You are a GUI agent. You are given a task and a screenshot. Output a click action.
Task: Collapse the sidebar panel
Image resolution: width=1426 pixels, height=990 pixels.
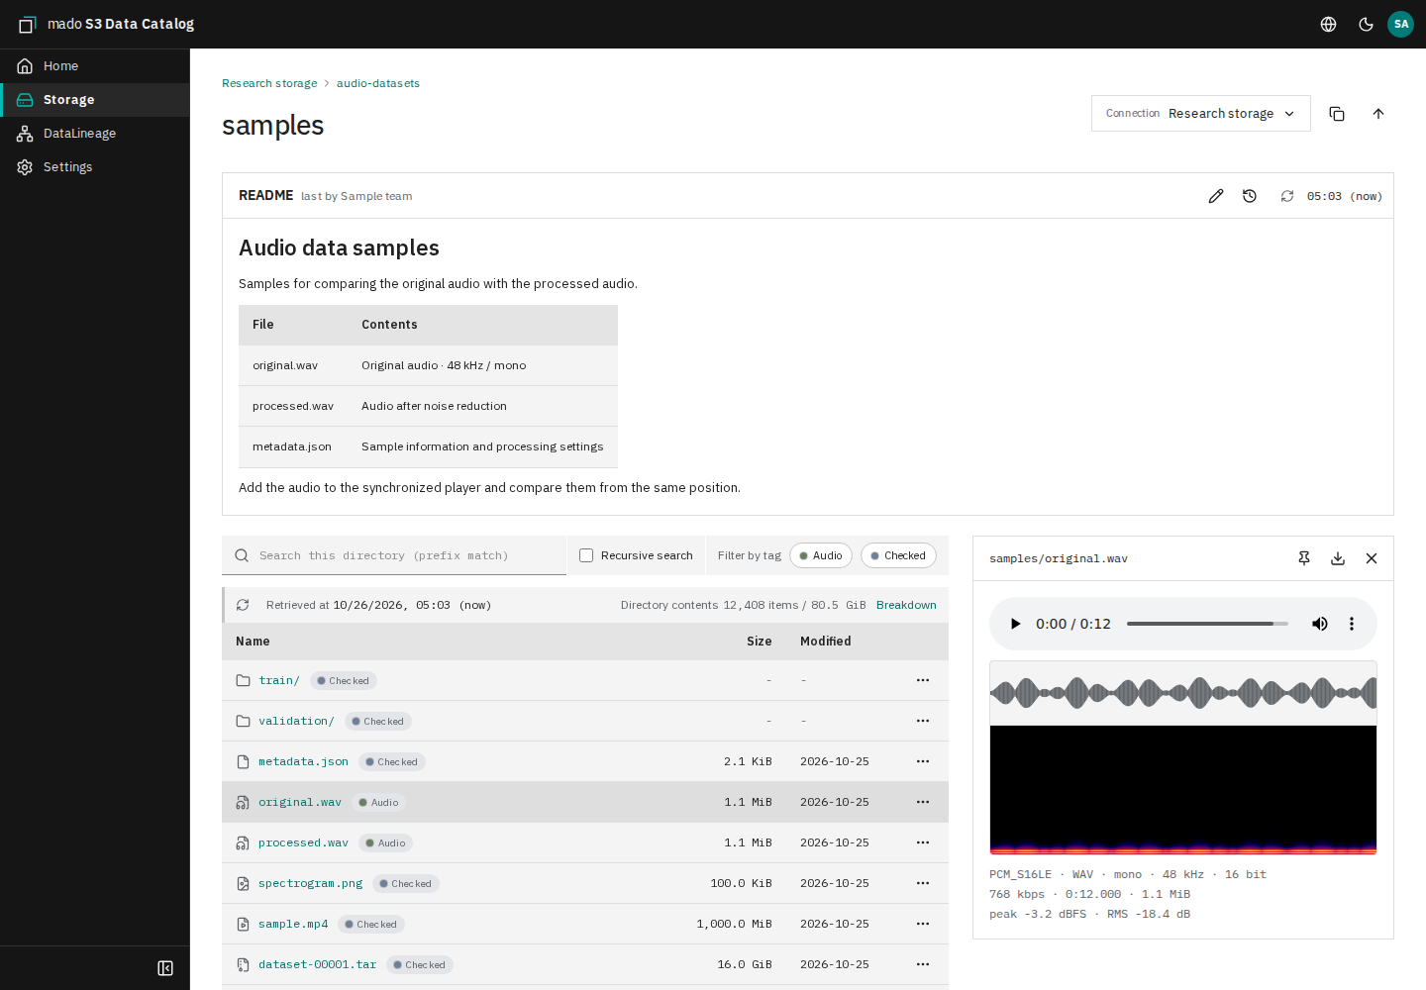(x=165, y=968)
